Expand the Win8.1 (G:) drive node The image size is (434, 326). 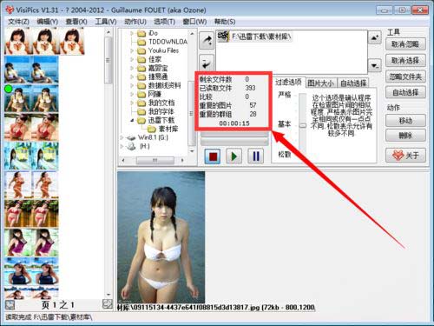(122, 137)
